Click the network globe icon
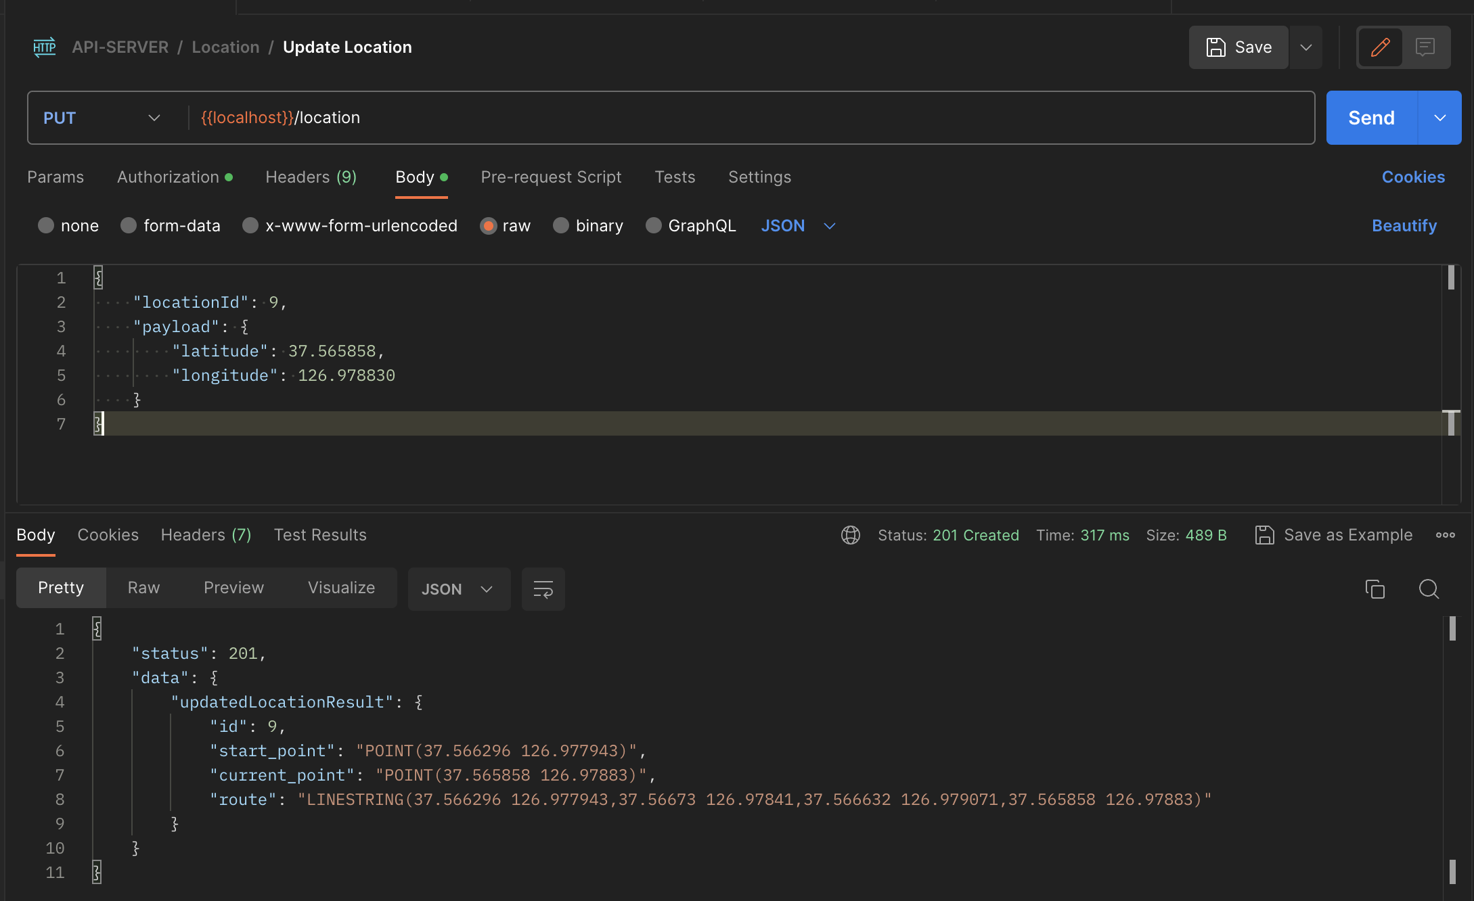The height and width of the screenshot is (901, 1474). click(851, 535)
